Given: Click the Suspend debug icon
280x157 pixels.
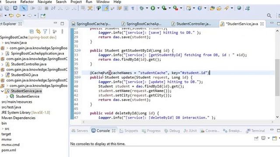Looking at the screenshot, I should click(40, 8).
